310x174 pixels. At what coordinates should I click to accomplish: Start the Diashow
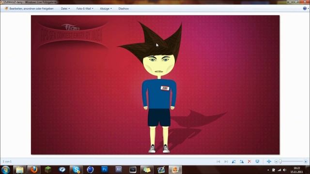pos(124,9)
